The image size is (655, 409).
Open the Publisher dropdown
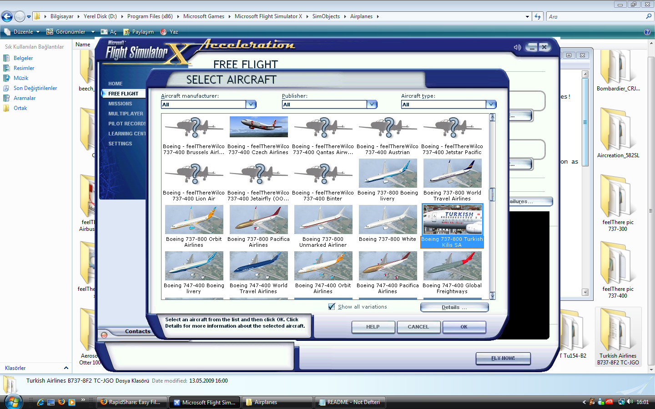tap(372, 105)
